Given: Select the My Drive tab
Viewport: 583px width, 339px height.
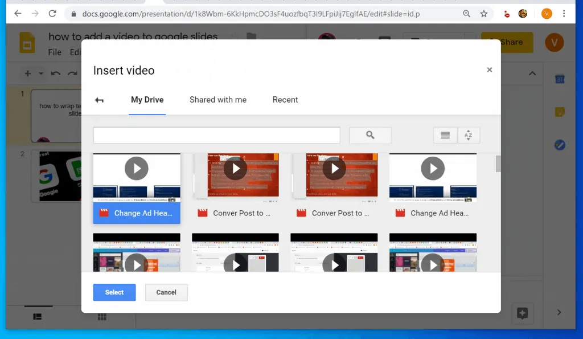Looking at the screenshot, I should 147,100.
